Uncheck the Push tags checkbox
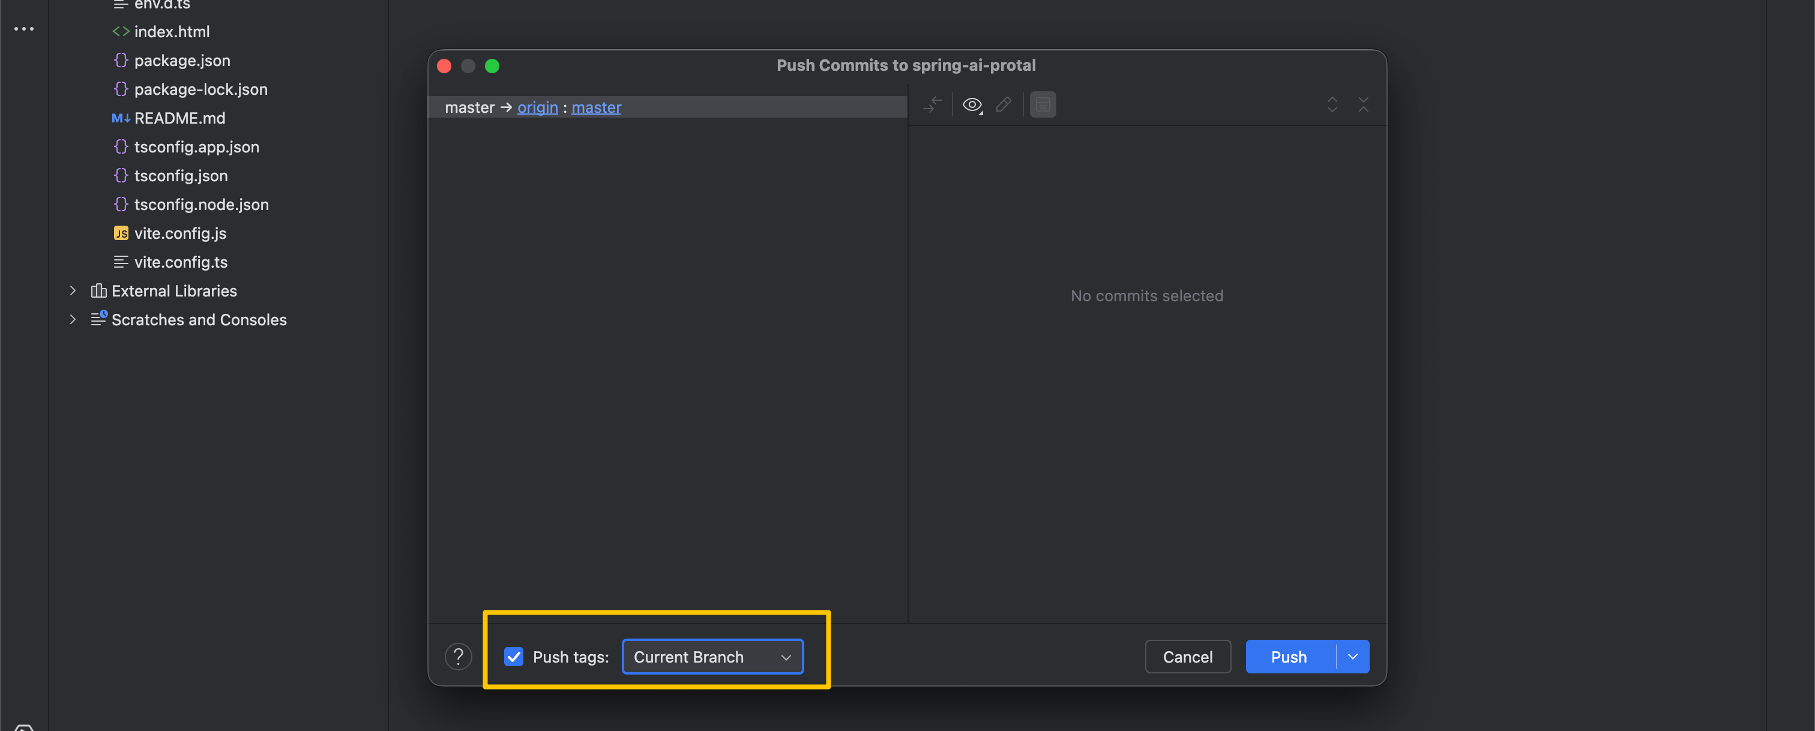 pos(514,657)
